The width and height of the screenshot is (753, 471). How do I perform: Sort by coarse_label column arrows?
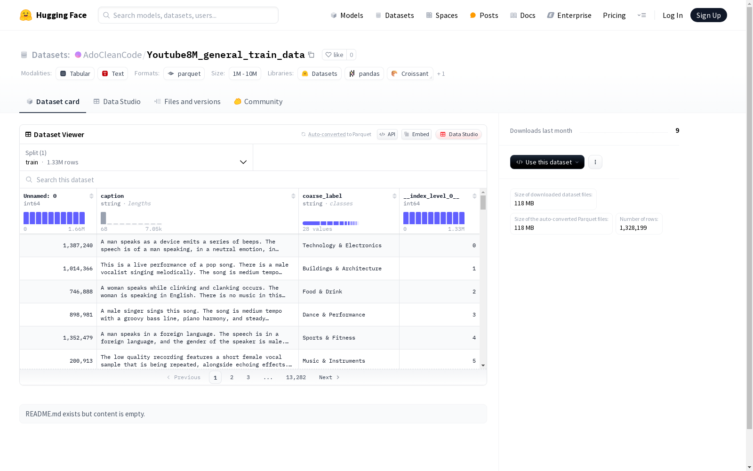click(x=394, y=196)
